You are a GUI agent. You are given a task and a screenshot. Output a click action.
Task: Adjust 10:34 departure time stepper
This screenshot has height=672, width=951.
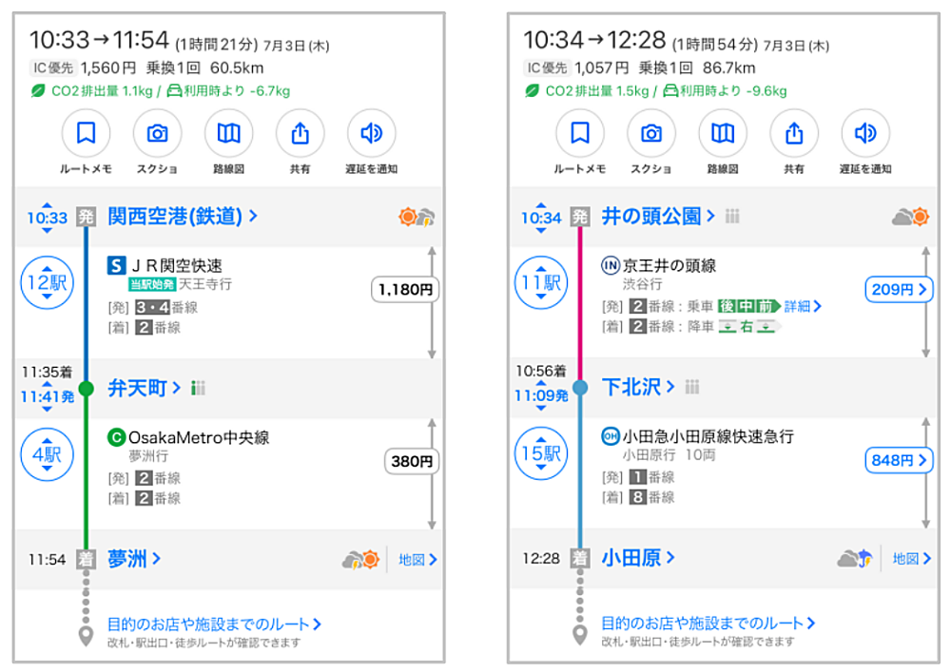click(x=541, y=218)
